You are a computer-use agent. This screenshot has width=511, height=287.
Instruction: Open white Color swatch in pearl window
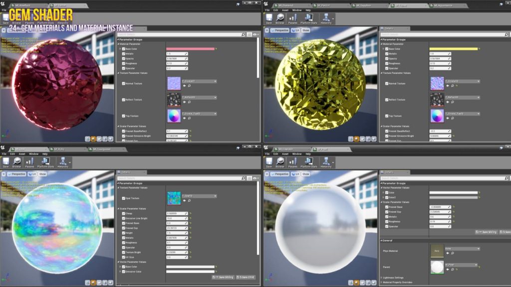[453, 193]
